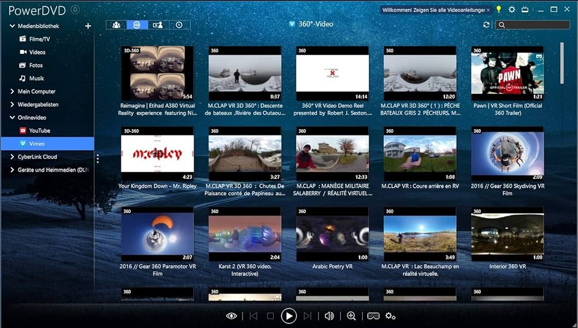
Task: Skip to the next track
Action: click(307, 316)
